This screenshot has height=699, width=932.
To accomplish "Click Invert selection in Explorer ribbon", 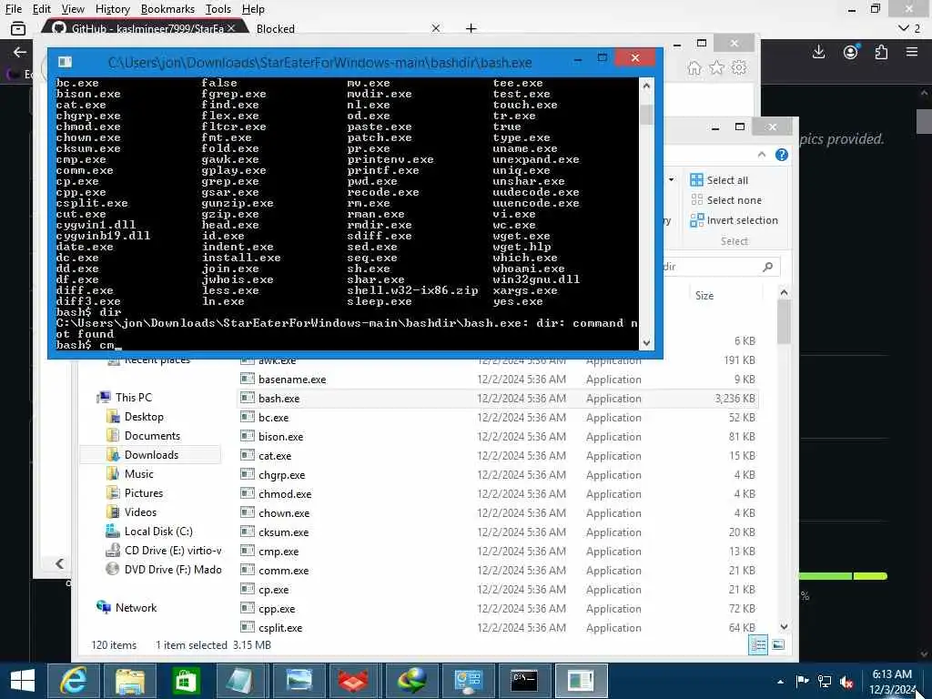I will 734,220.
